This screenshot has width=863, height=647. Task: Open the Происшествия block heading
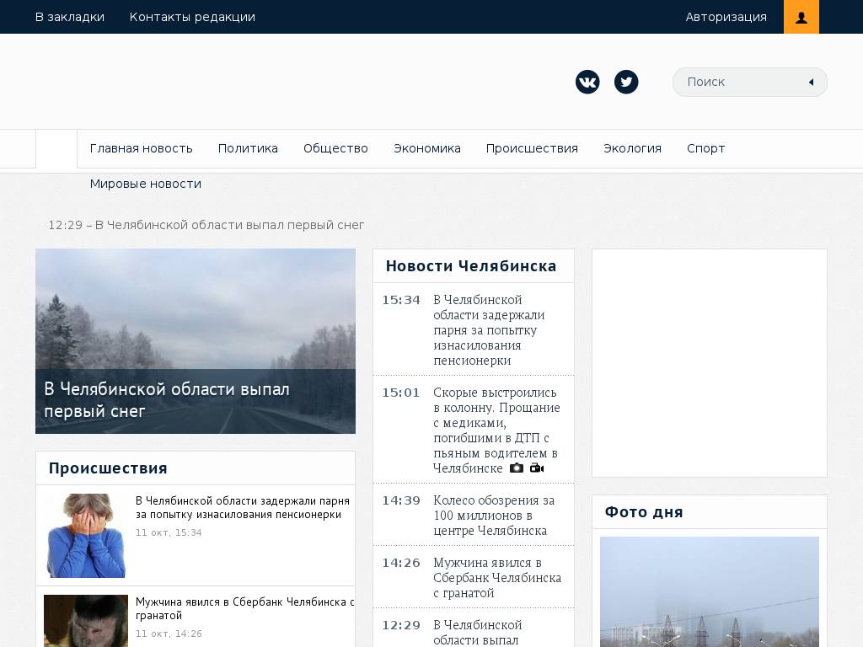coord(108,468)
